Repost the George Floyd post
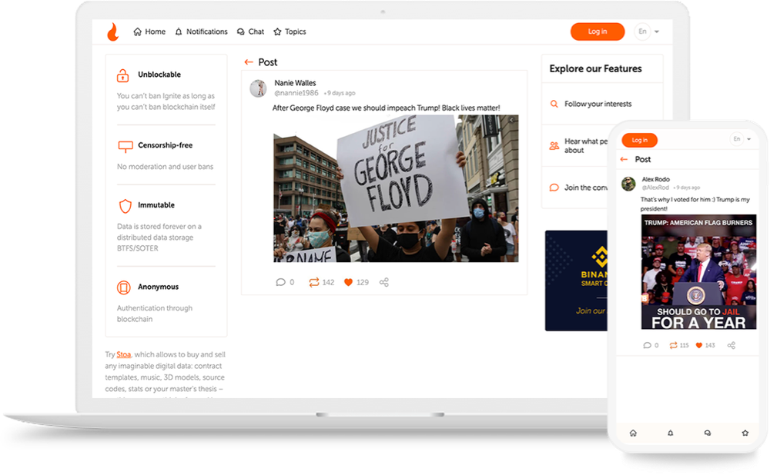The height and width of the screenshot is (475, 770). point(315,282)
